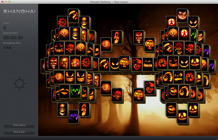The image size is (218, 140).
Task: Select the bat-shaped jack-o-lantern tile in the center row
Action: 148,64
